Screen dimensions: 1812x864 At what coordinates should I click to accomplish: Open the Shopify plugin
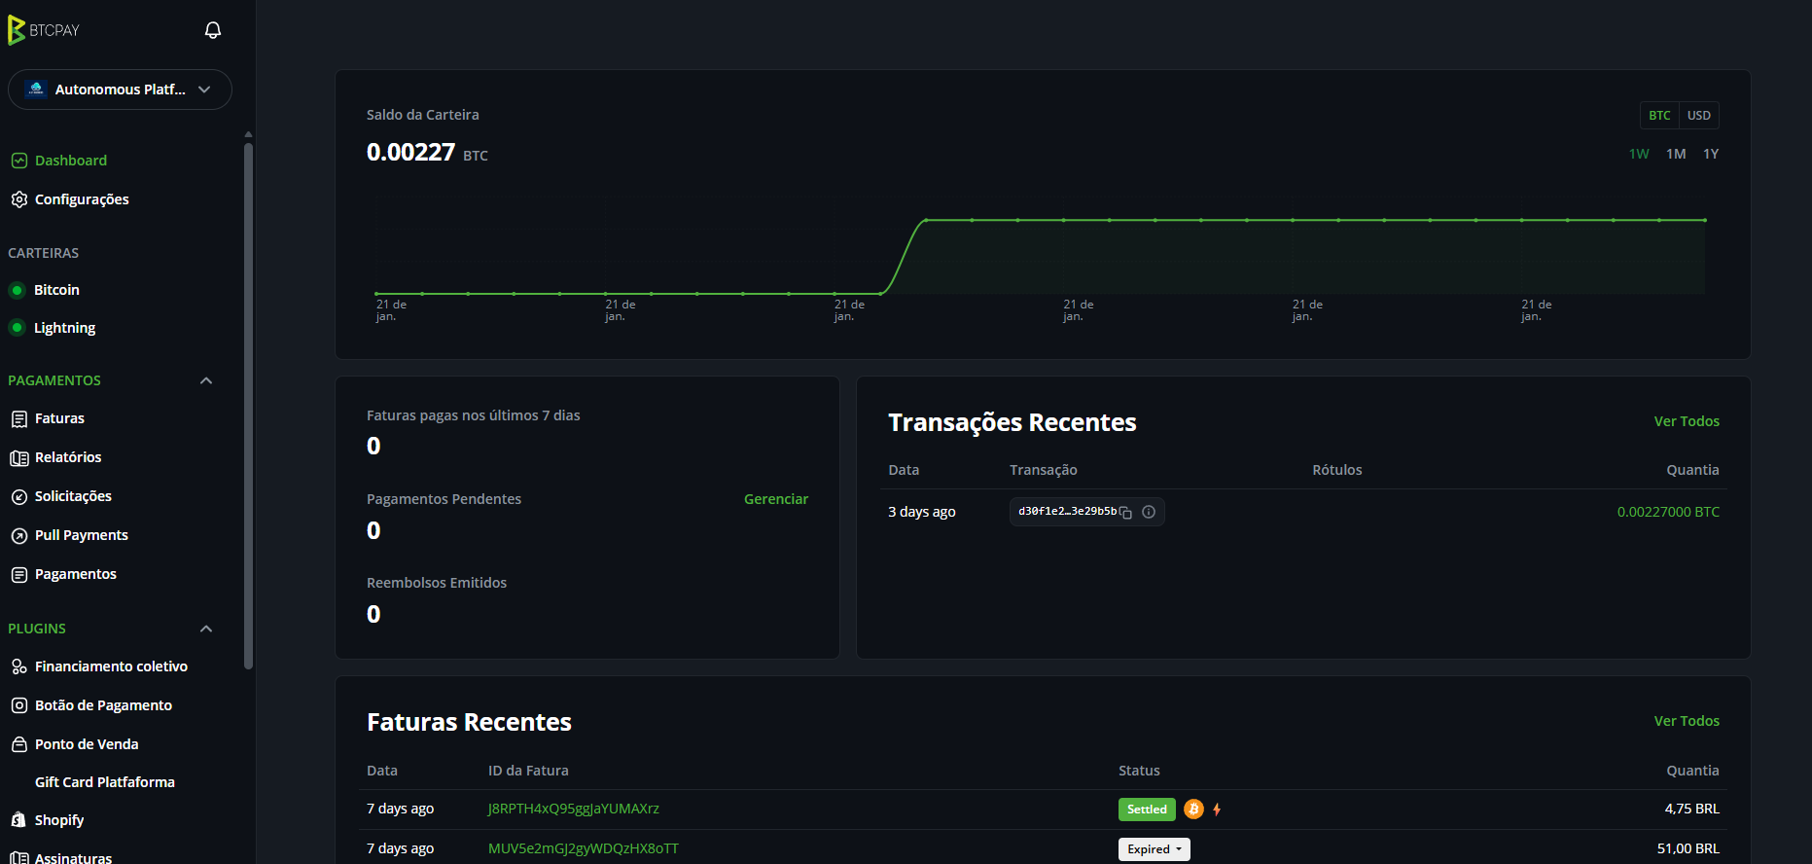58,820
